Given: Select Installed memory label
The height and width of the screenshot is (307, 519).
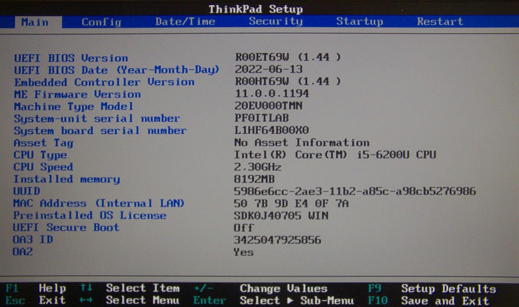Looking at the screenshot, I should tap(66, 179).
